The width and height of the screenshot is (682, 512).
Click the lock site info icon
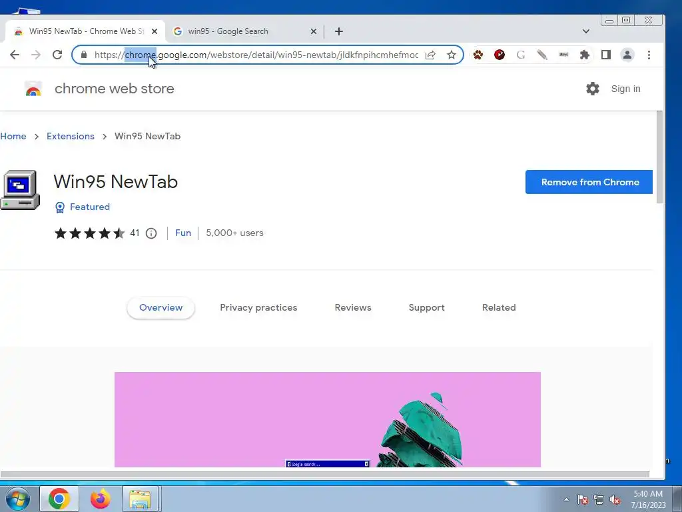click(84, 55)
